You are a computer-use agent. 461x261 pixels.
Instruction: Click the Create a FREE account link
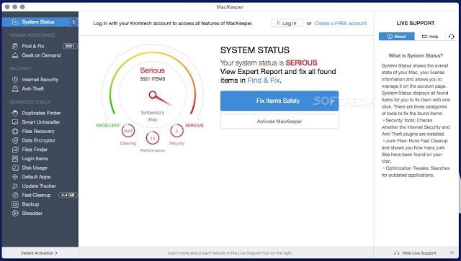coord(341,23)
